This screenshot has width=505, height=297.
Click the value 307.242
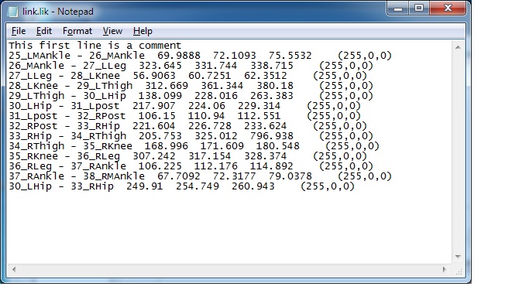click(154, 156)
